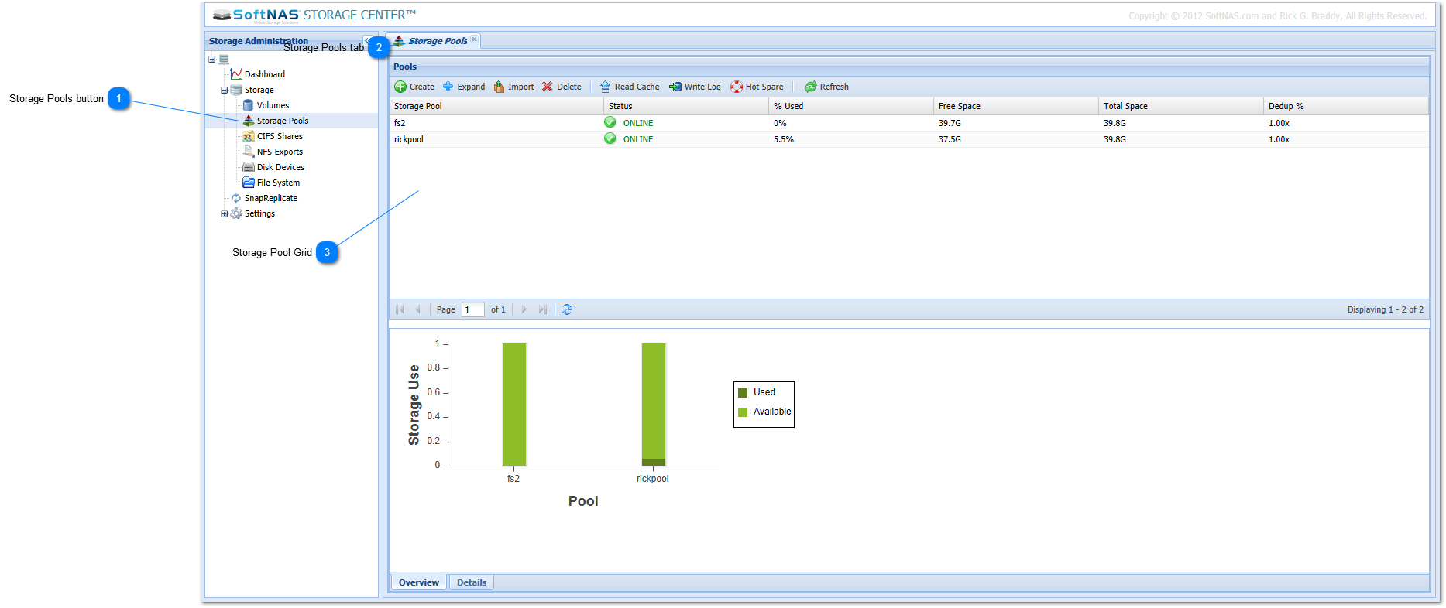Collapse the root tree node
This screenshot has height=608, width=1446.
point(212,59)
